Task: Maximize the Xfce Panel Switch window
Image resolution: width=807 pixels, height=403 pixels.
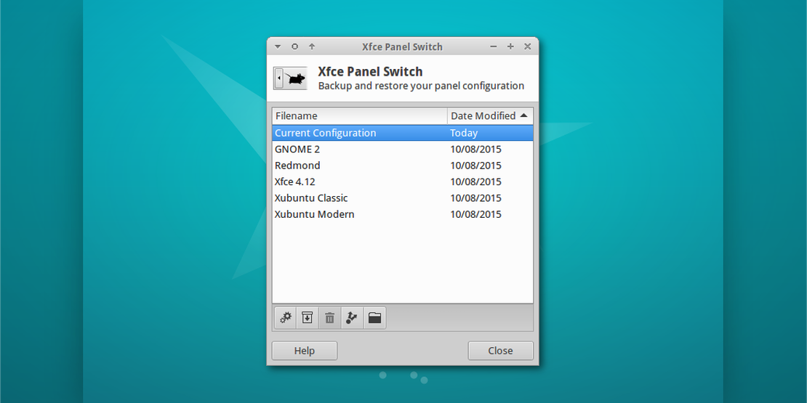Action: [x=510, y=46]
